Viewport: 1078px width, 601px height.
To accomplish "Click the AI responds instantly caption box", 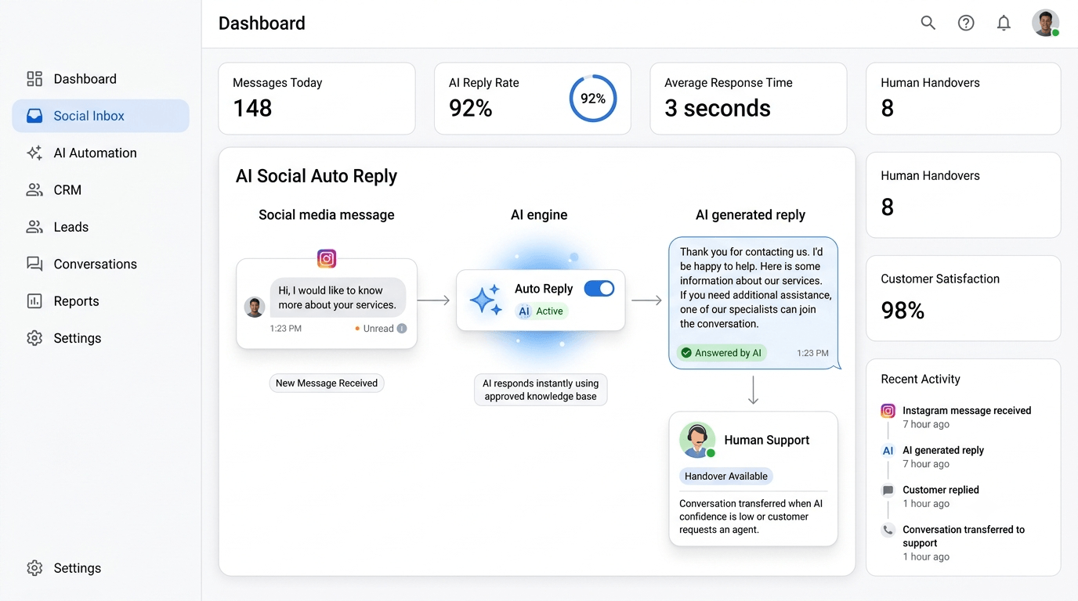I will tap(541, 390).
